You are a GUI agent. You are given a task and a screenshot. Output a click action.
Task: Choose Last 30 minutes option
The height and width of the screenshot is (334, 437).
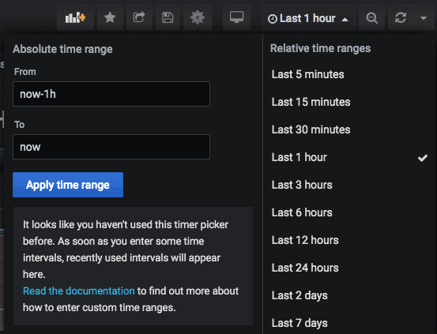click(x=311, y=129)
